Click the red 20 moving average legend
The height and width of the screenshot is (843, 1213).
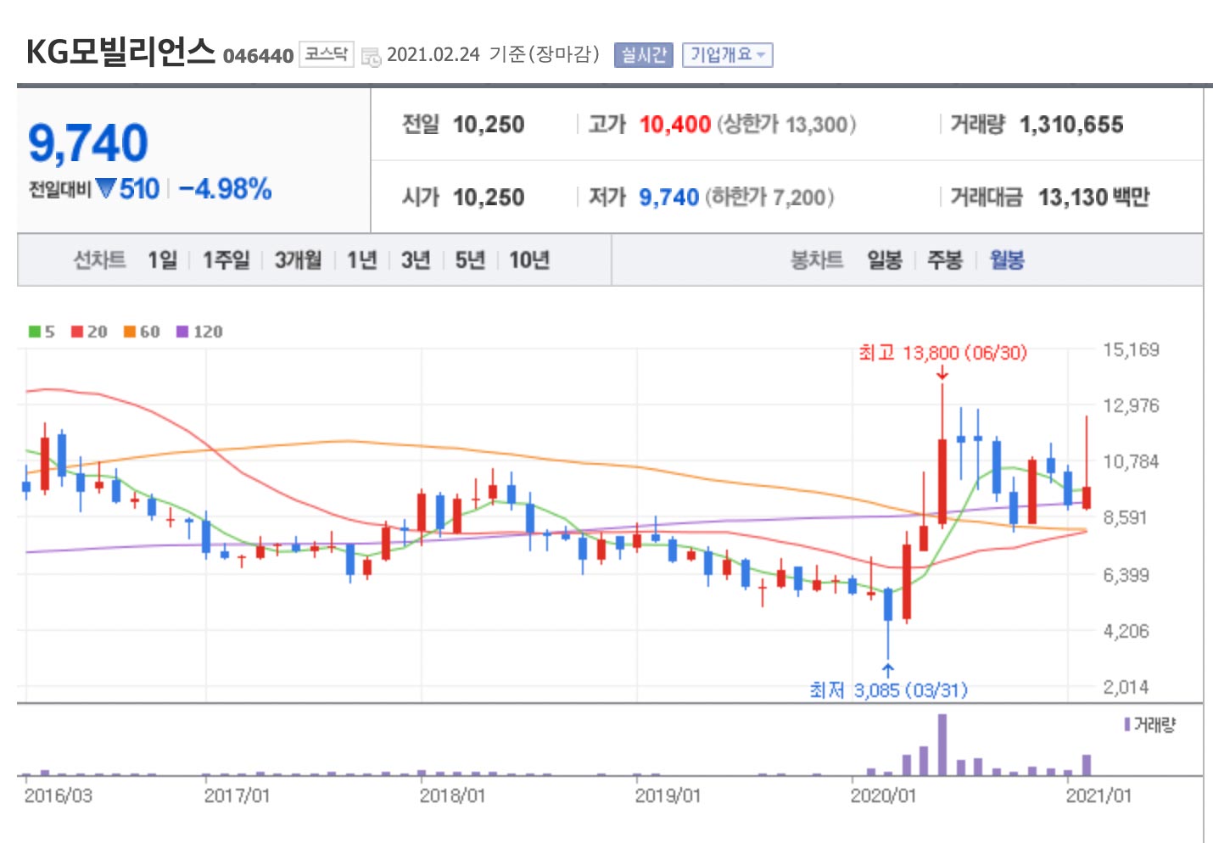[x=89, y=332]
